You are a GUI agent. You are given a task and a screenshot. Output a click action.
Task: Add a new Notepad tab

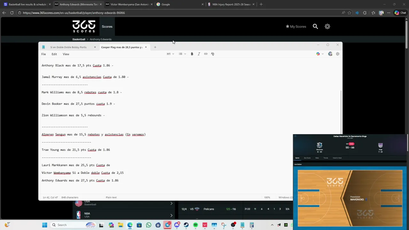(155, 47)
